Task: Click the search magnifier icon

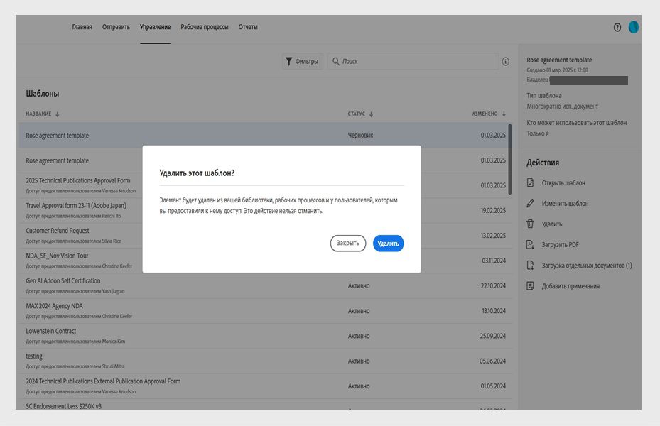Action: 336,61
